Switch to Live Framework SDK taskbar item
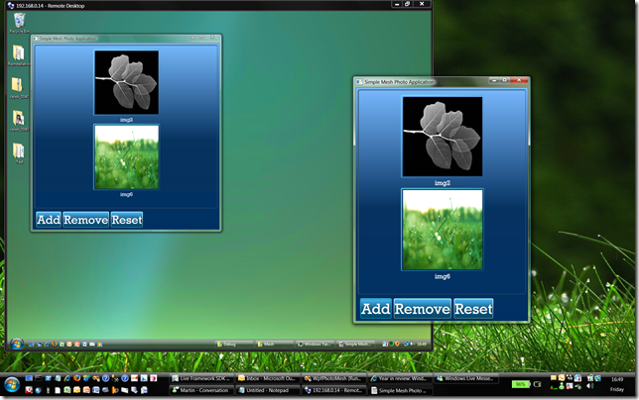Screen dimensions: 639x400 pos(202,378)
